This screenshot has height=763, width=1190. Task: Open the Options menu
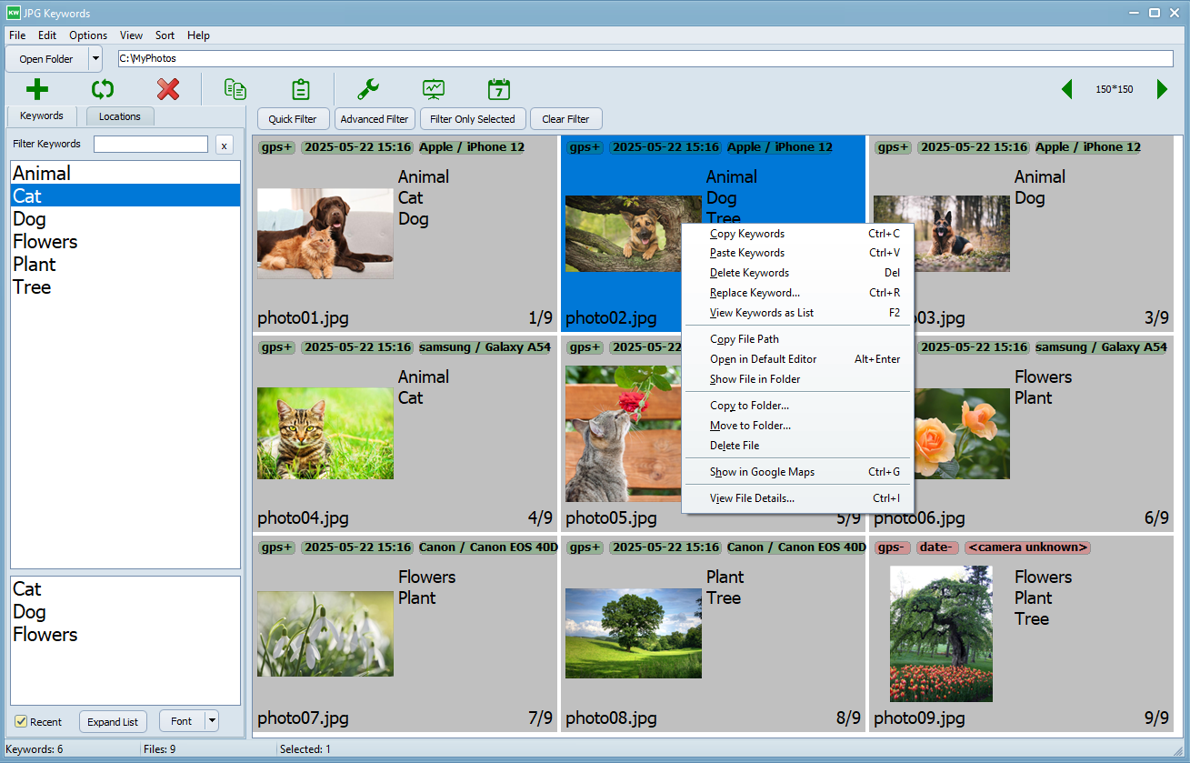[88, 35]
